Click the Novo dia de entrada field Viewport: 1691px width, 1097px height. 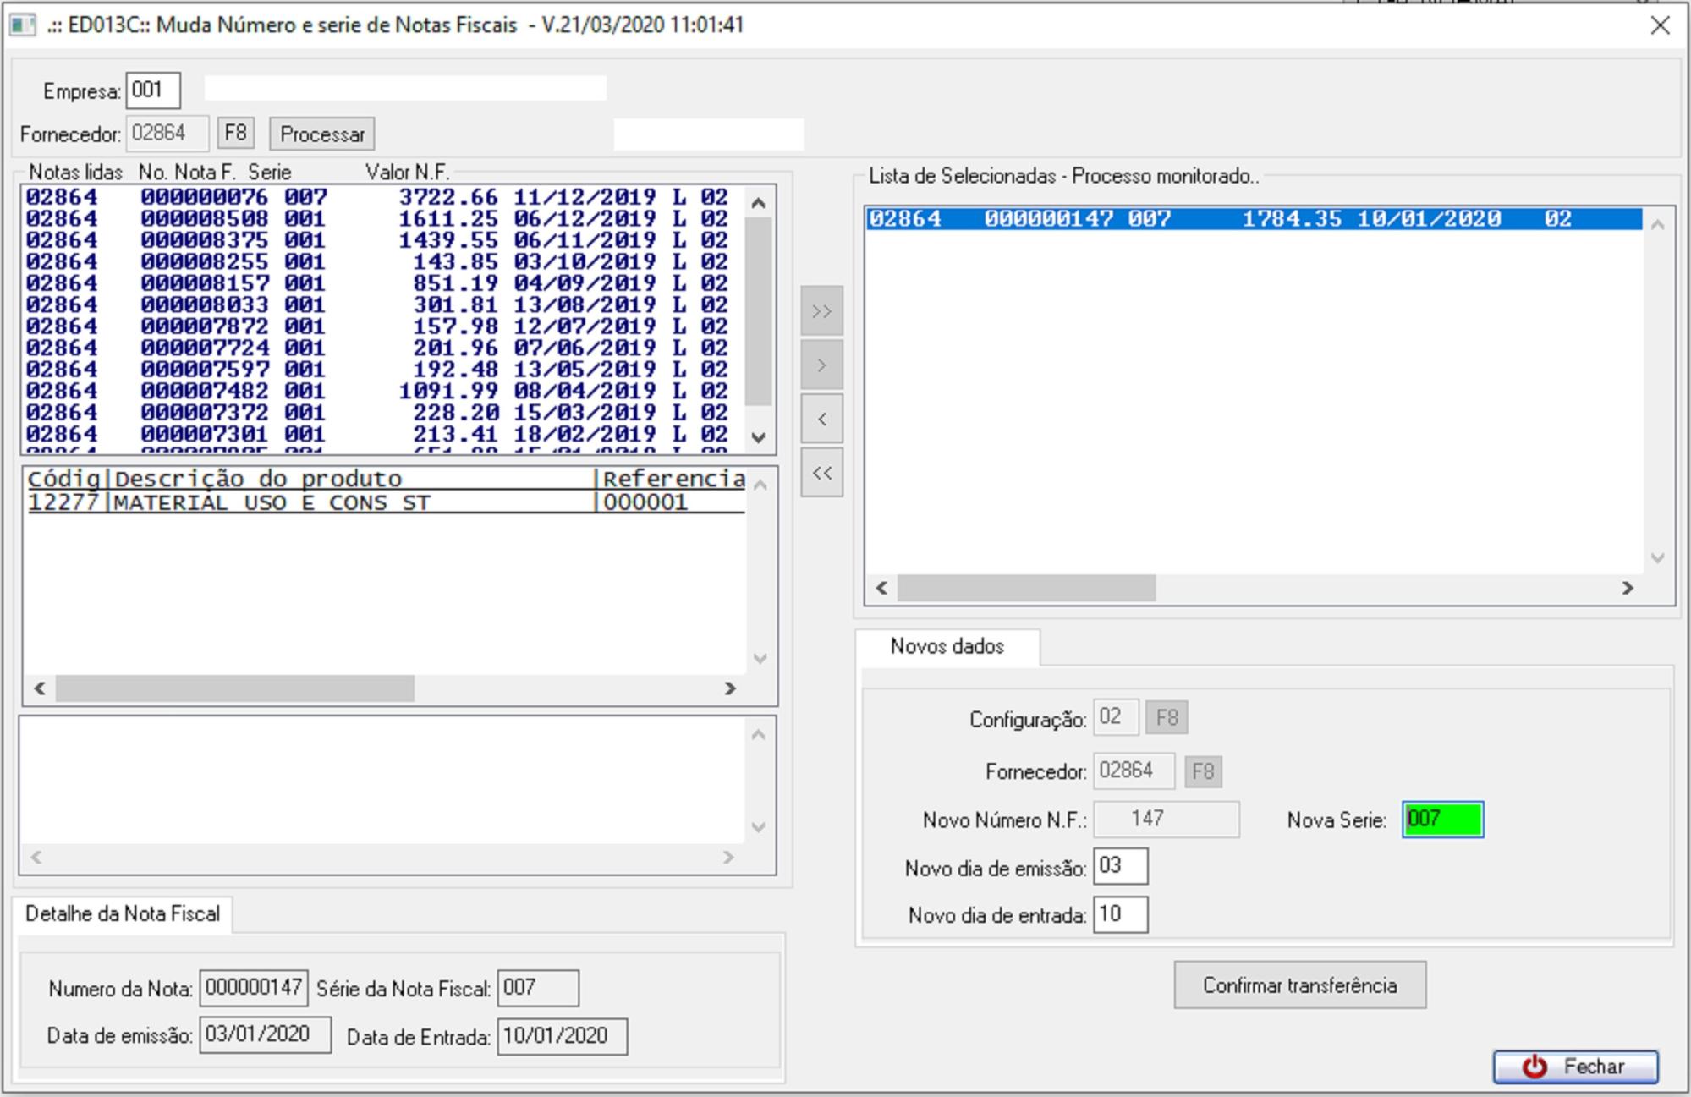click(1120, 914)
